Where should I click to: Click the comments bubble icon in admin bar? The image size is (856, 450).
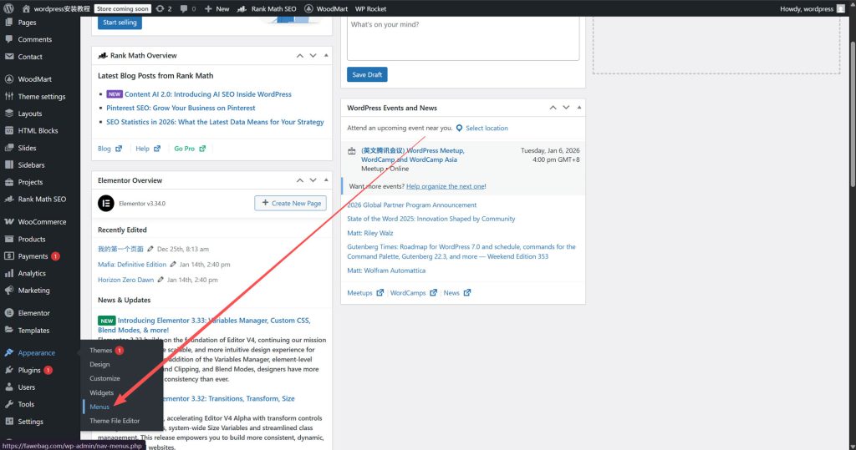pyautogui.click(x=184, y=8)
